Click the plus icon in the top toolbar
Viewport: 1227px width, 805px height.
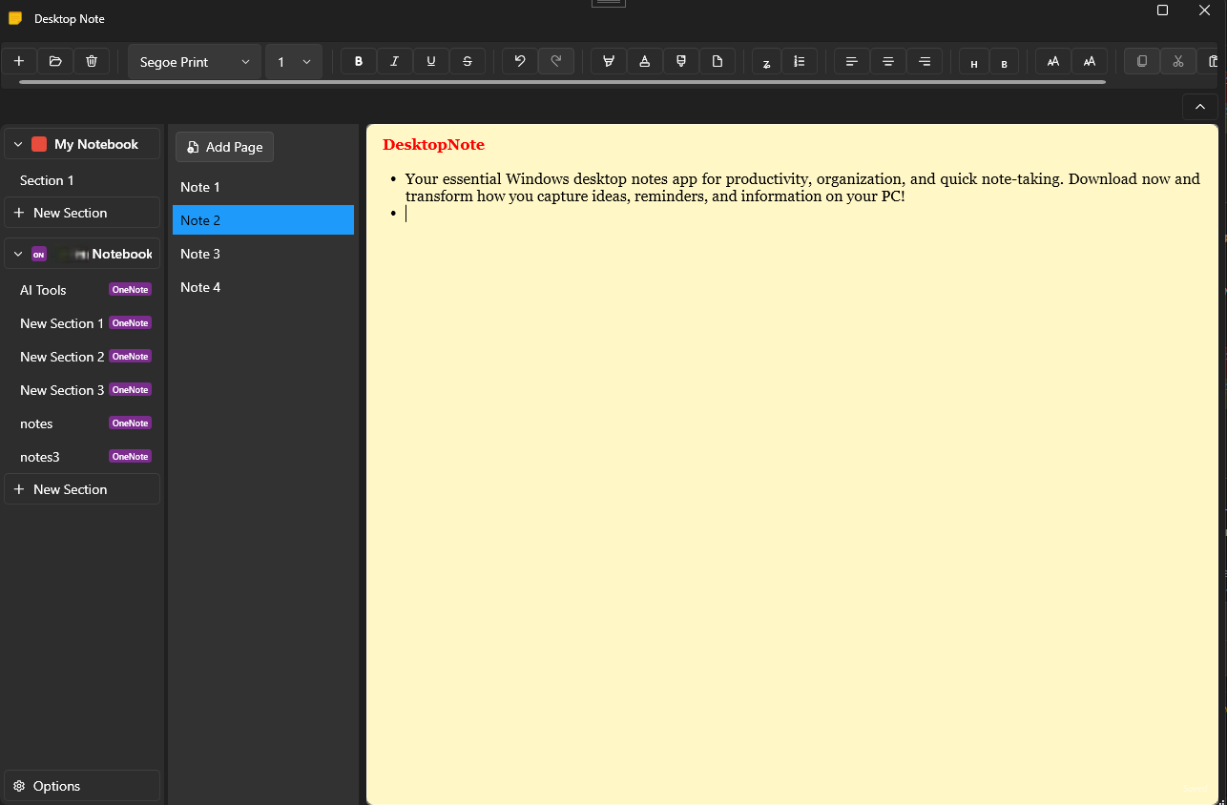[x=19, y=61]
